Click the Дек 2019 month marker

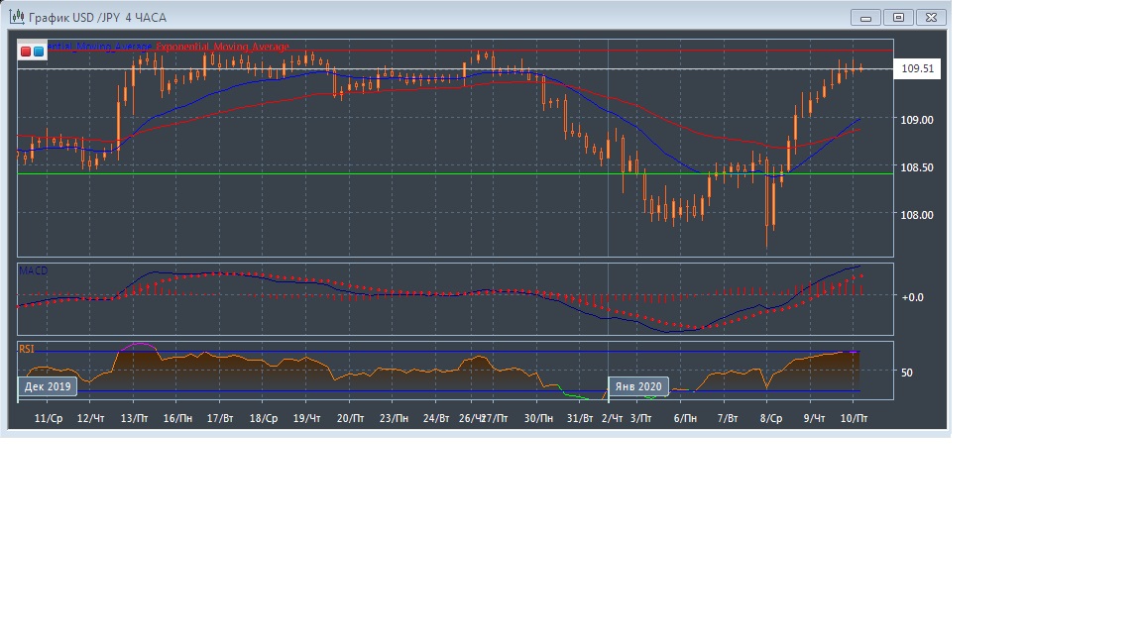48,386
